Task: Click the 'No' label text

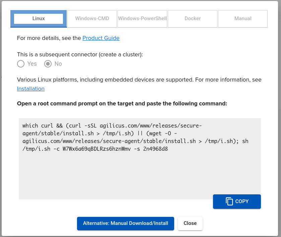Action: pyautogui.click(x=58, y=64)
